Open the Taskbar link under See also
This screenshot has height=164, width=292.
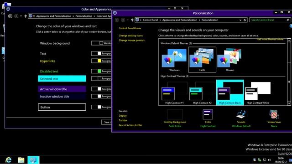pyautogui.click(x=123, y=120)
